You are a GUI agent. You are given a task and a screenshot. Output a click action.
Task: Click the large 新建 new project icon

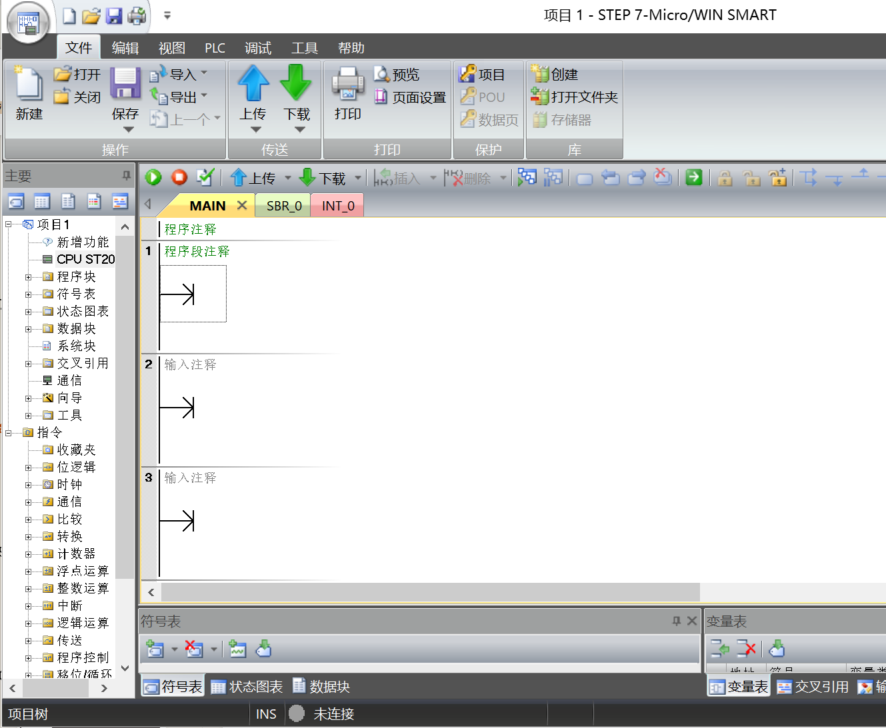tap(29, 84)
